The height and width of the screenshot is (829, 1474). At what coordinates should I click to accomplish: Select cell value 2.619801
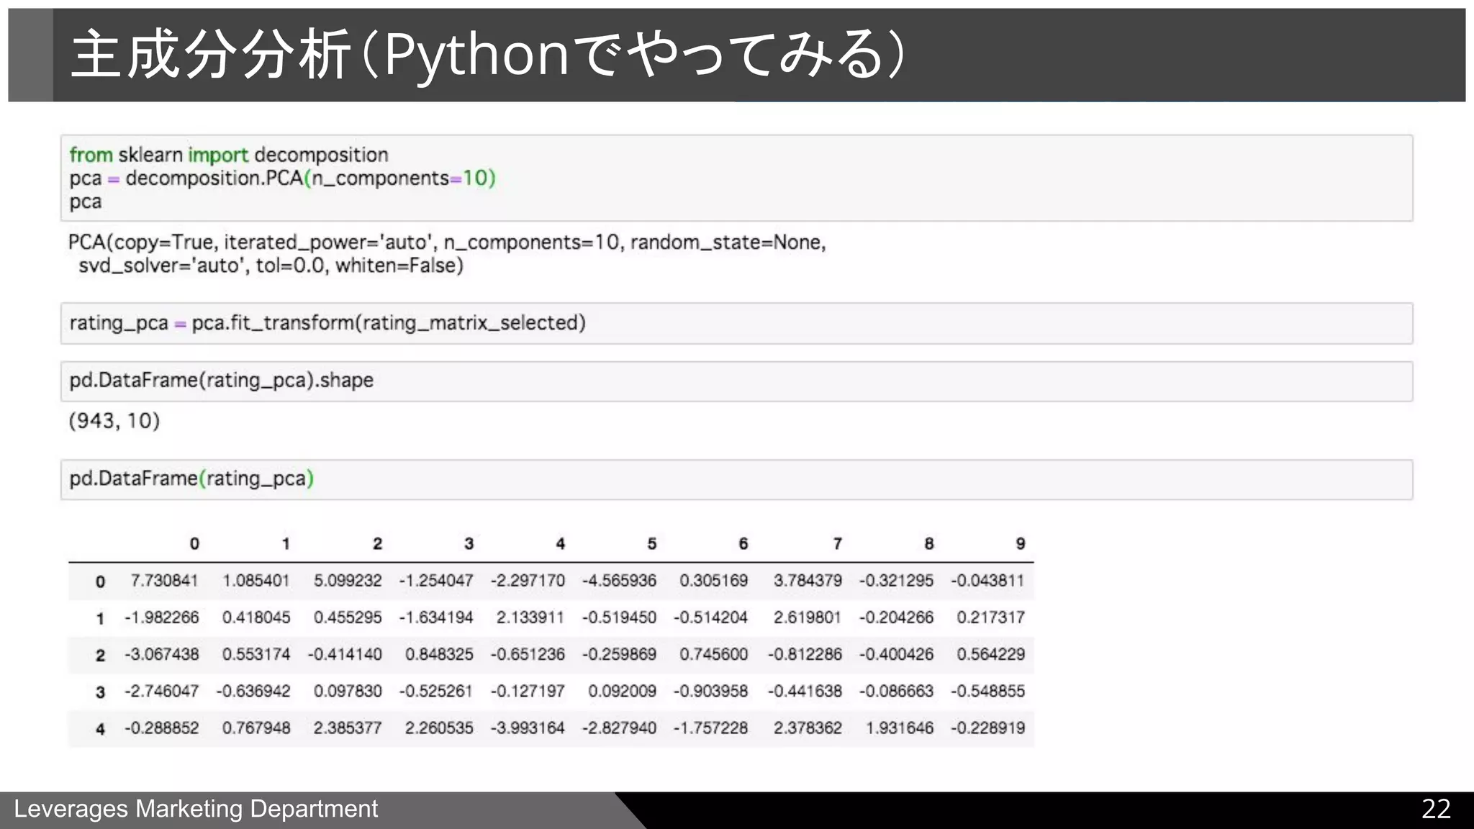coord(808,617)
